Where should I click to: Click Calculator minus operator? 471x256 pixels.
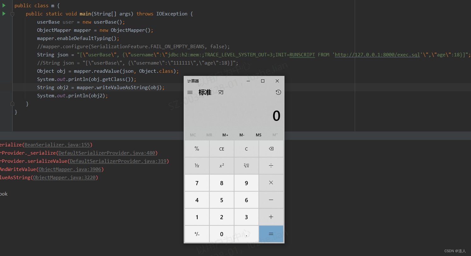pos(271,200)
